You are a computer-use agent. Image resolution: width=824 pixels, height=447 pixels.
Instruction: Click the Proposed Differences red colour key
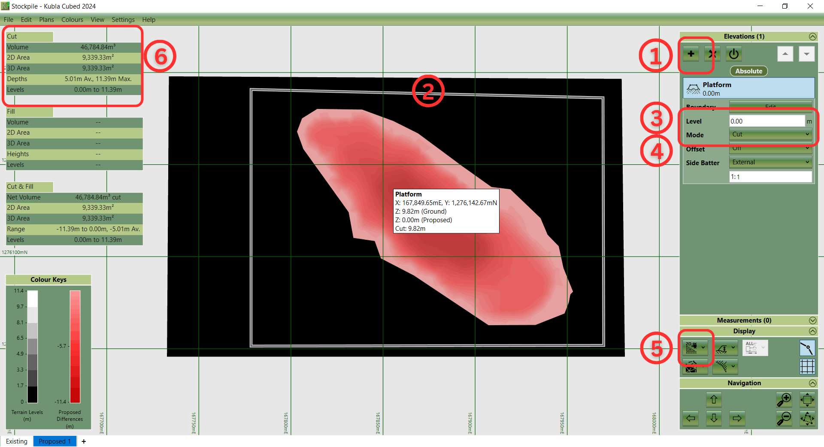pos(75,347)
